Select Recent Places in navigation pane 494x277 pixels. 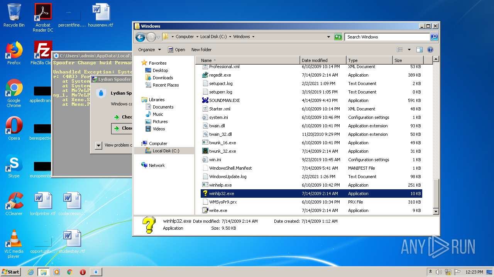[166, 85]
